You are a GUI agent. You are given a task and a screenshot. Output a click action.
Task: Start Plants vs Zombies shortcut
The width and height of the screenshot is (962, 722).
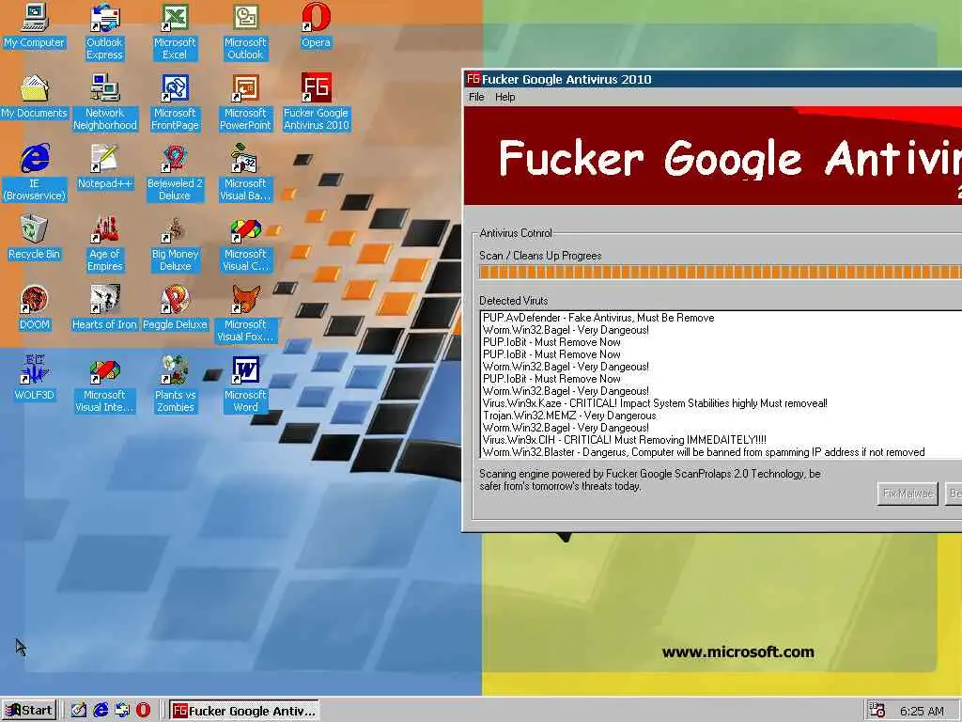click(x=175, y=384)
